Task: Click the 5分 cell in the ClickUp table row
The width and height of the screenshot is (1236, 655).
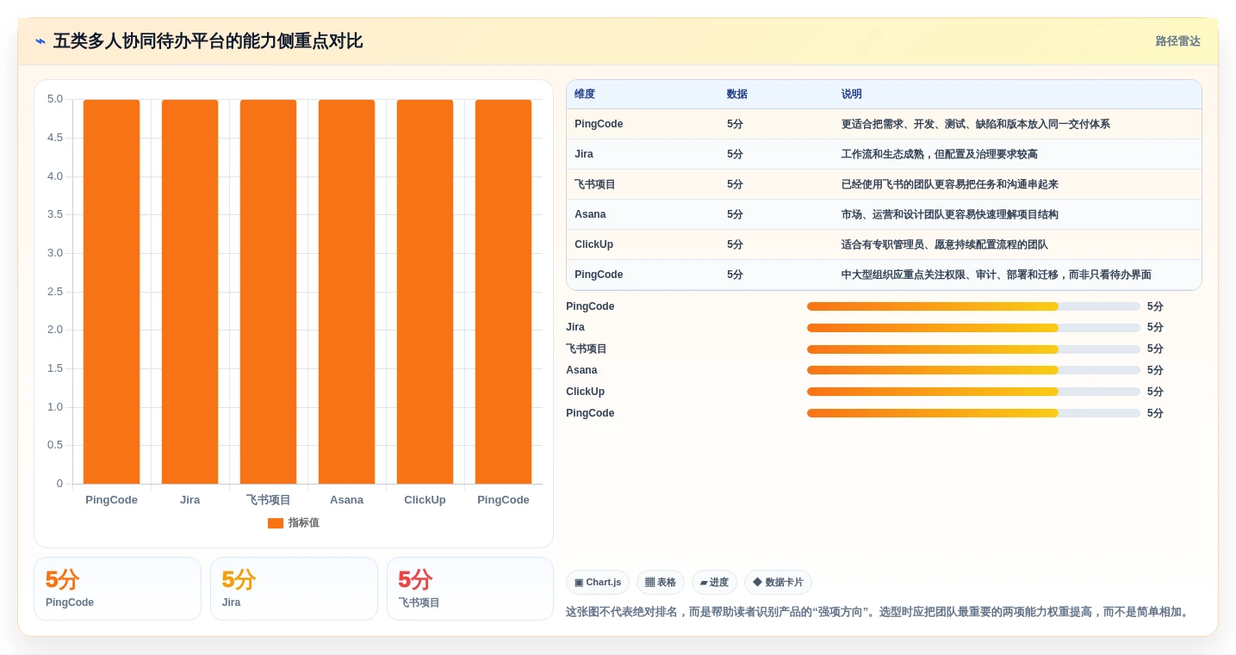Action: [x=735, y=244]
